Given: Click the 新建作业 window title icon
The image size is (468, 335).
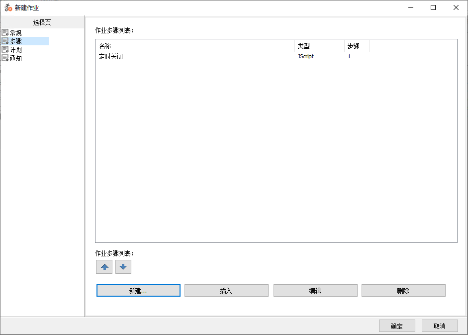Looking at the screenshot, I should 8,7.
